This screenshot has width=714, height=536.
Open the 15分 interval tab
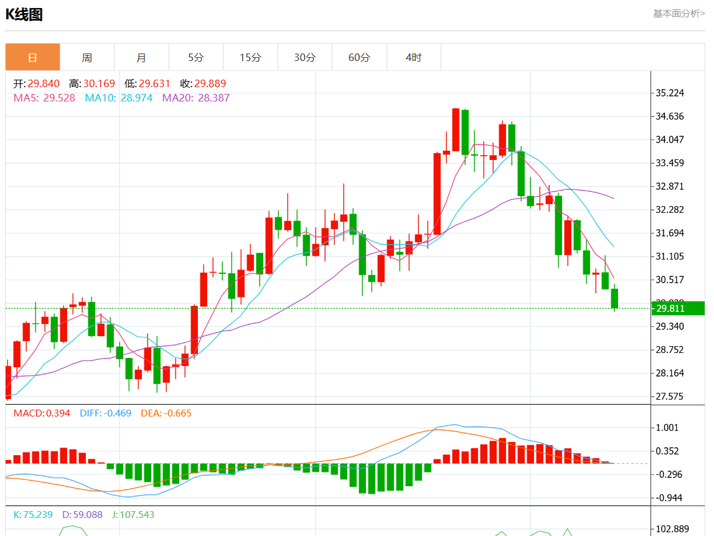point(250,57)
